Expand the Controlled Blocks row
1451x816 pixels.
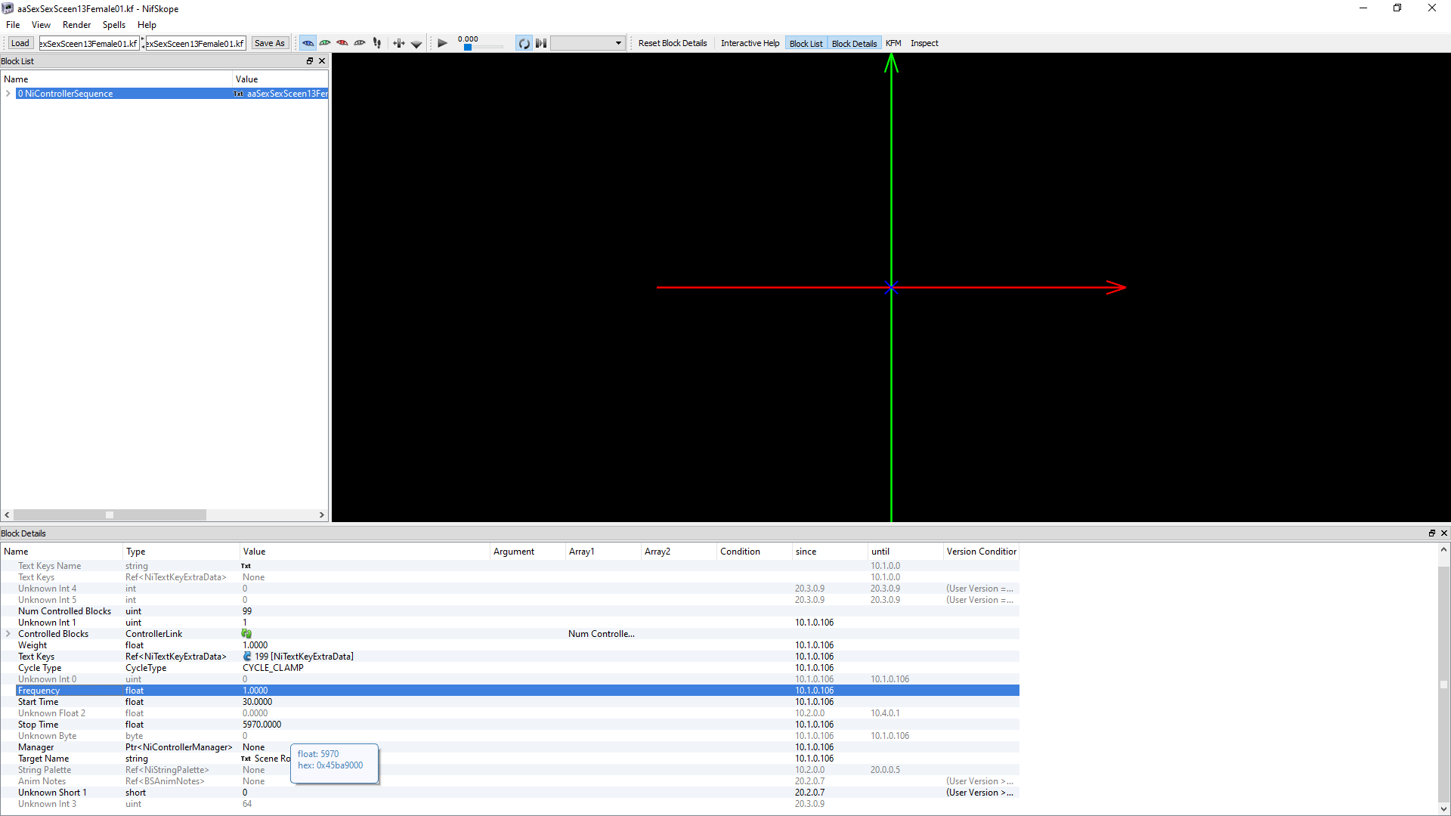8,633
